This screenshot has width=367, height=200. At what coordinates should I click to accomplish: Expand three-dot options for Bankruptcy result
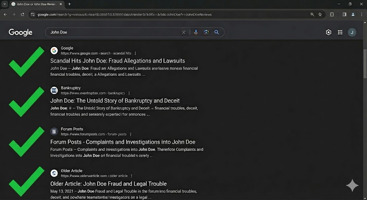pyautogui.click(x=129, y=93)
